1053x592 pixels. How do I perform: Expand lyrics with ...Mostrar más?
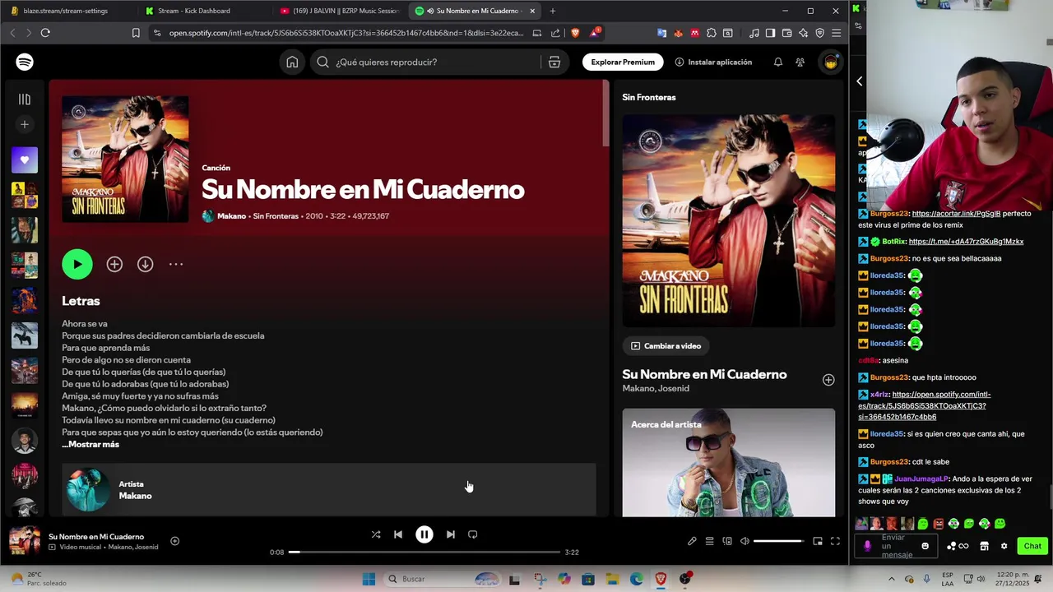coord(90,444)
